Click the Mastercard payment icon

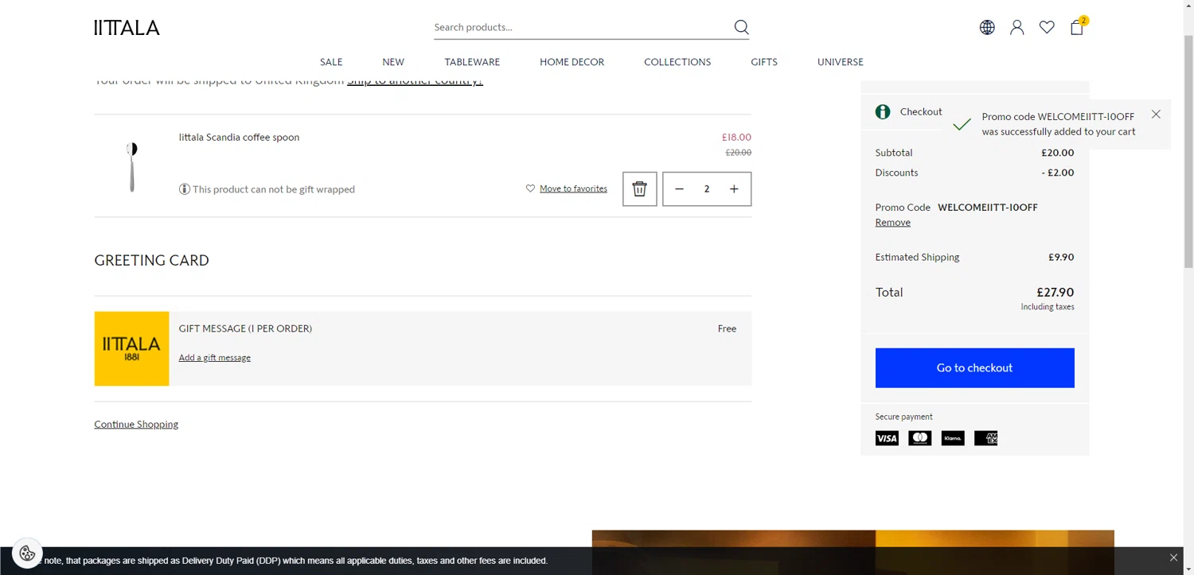[920, 438]
